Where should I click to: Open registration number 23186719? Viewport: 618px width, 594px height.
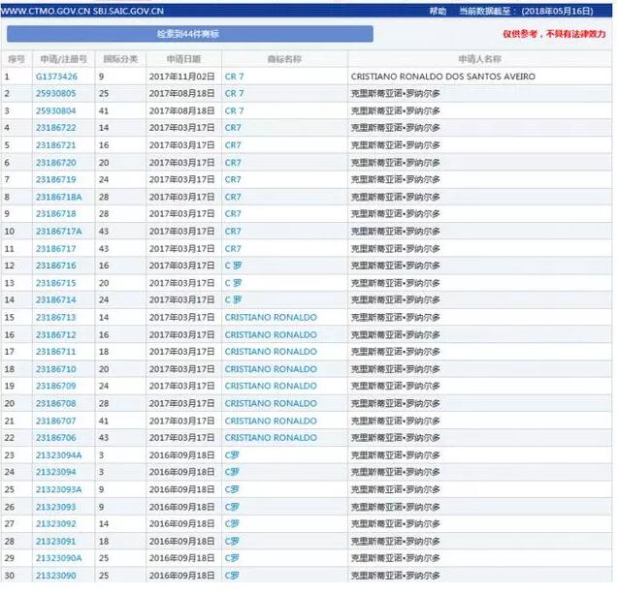(55, 179)
